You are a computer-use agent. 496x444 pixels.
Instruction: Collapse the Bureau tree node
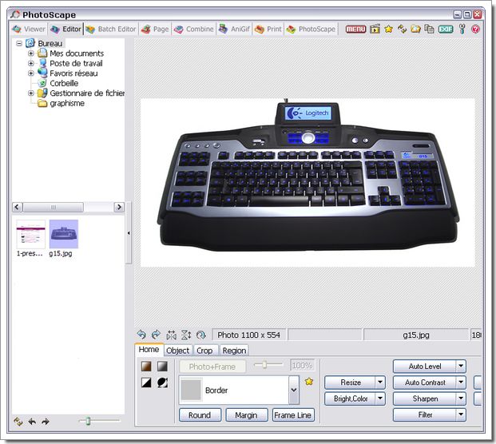tap(19, 43)
